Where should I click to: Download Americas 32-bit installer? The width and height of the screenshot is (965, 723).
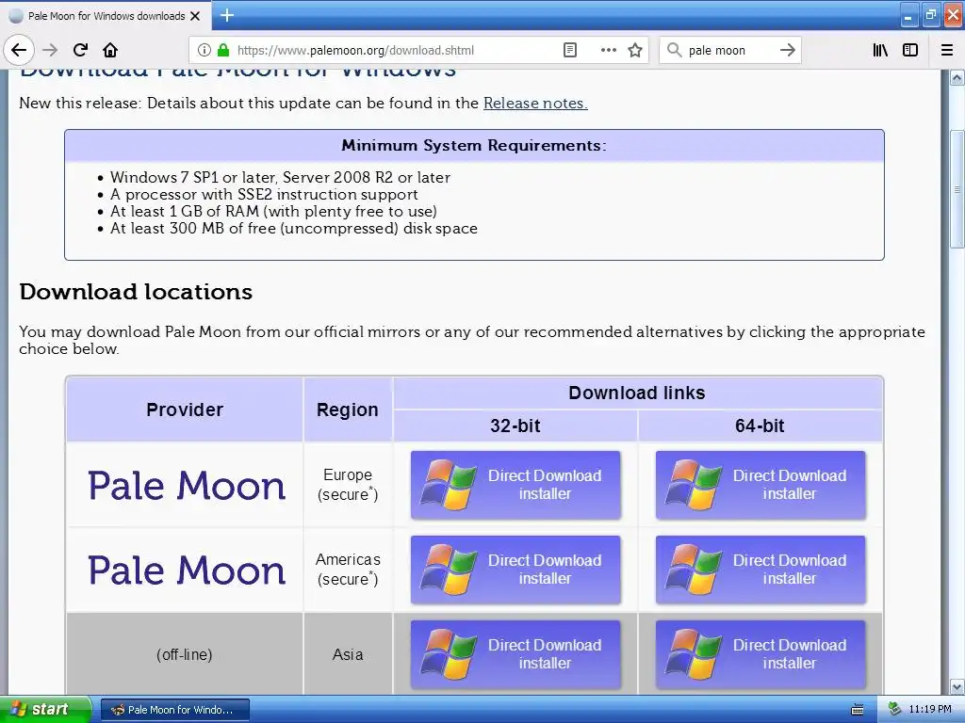click(x=515, y=570)
